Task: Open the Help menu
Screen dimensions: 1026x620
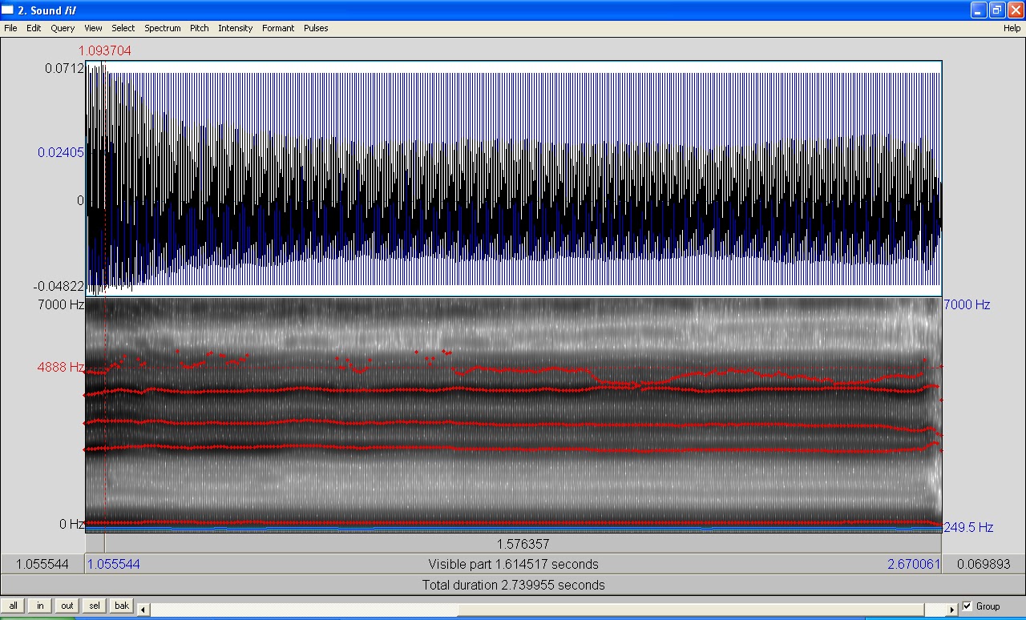Action: click(x=1012, y=28)
